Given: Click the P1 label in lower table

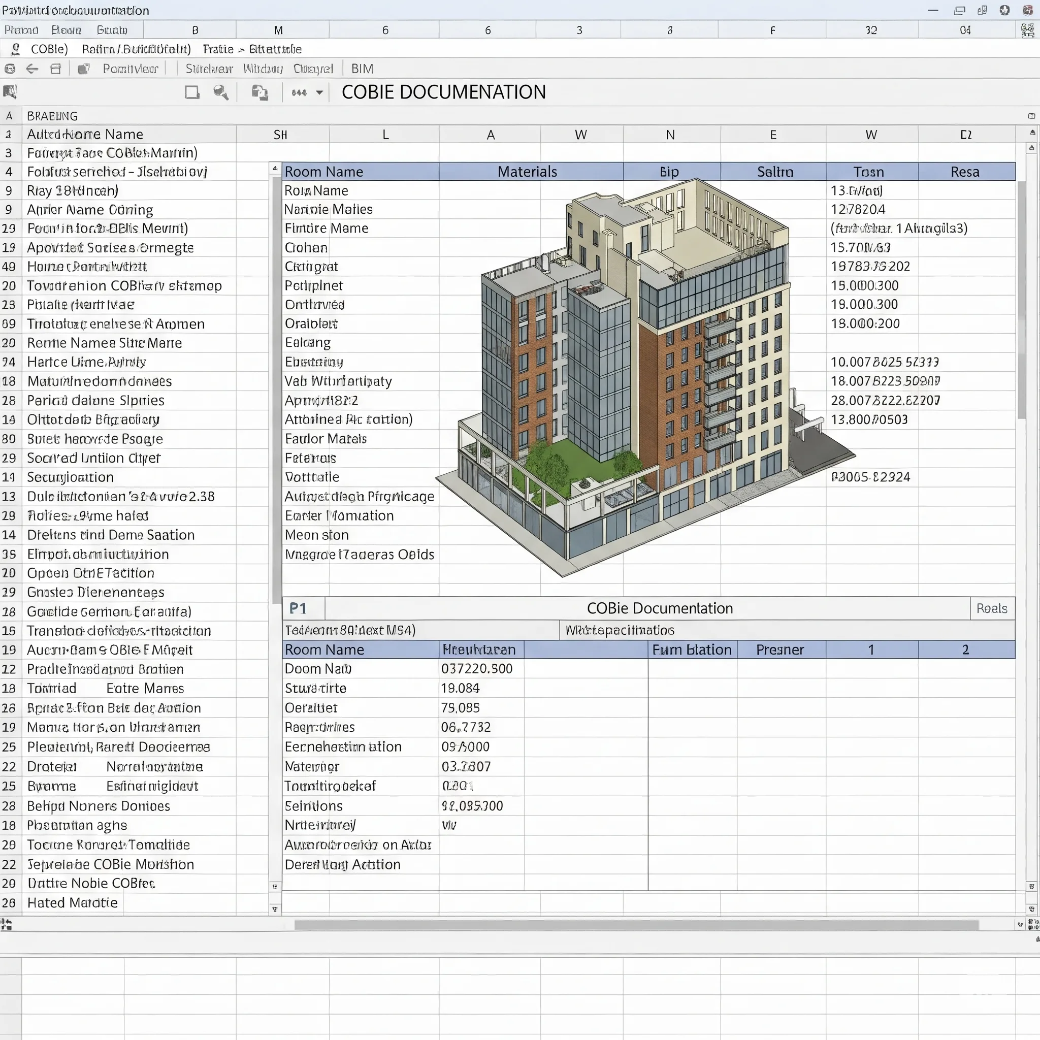Looking at the screenshot, I should tap(298, 608).
